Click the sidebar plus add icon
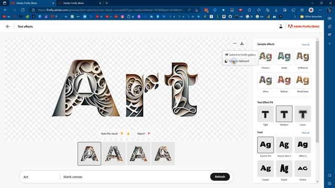The width and height of the screenshot is (335, 188). [329, 43]
